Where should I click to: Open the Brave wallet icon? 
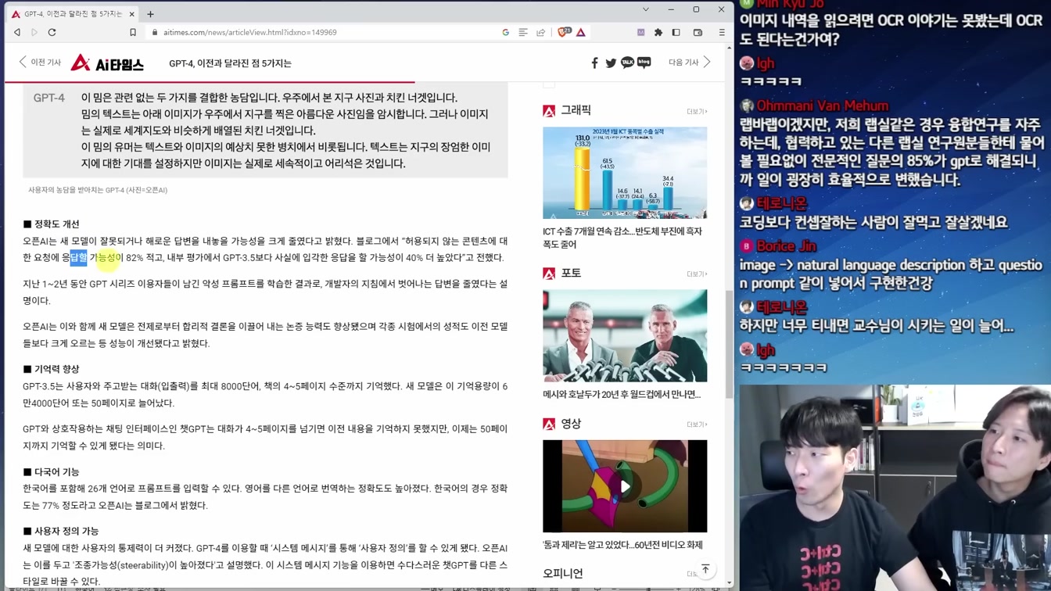[x=698, y=33]
